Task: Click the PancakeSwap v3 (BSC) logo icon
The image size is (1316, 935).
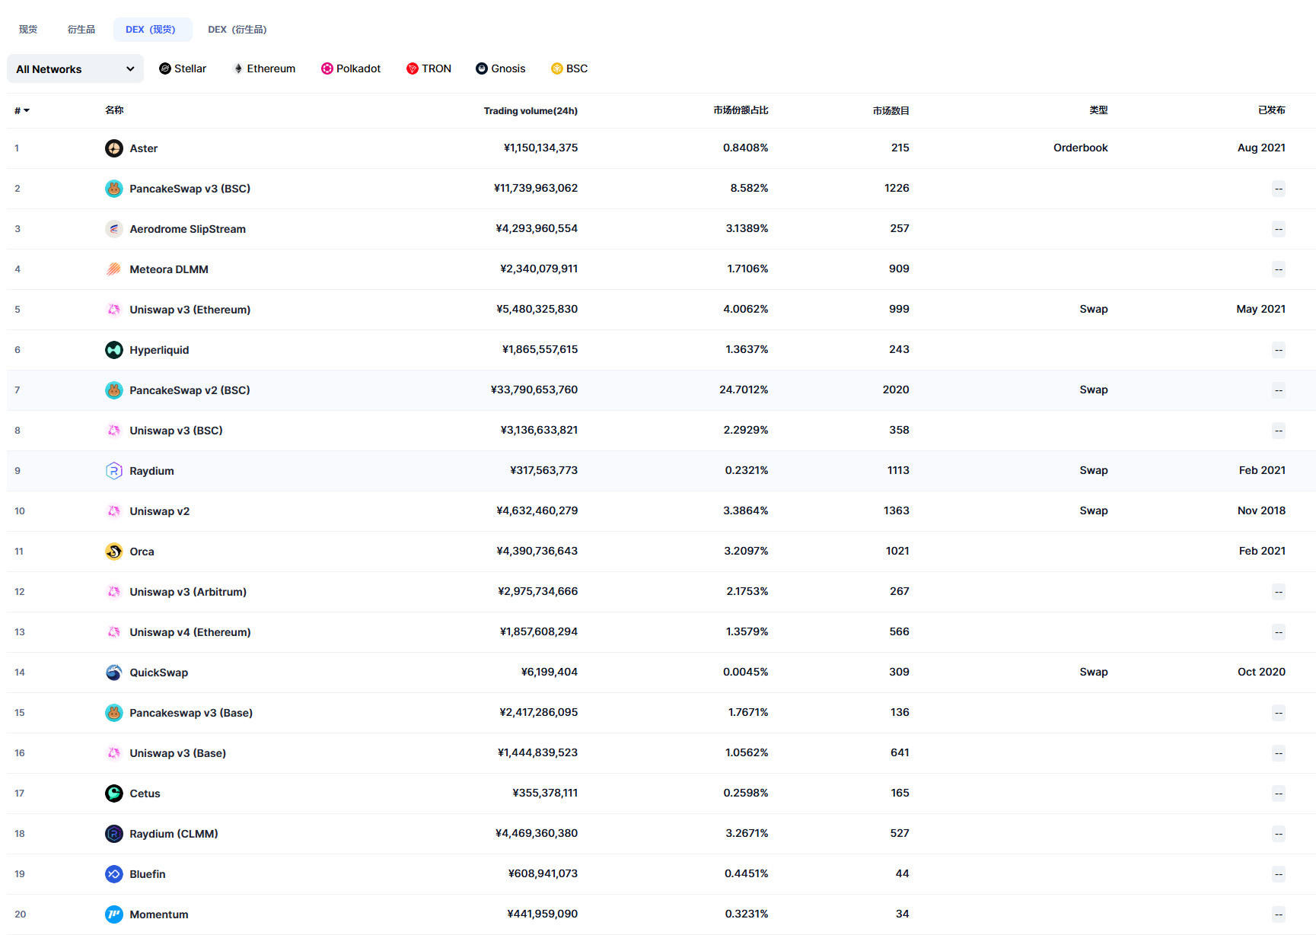Action: [x=113, y=189]
